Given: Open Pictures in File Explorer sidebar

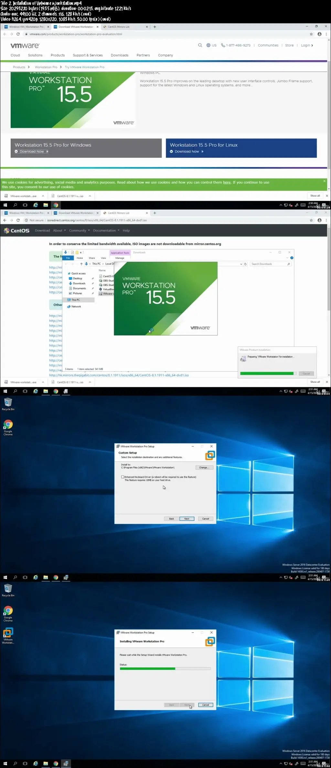Looking at the screenshot, I should click(x=77, y=293).
